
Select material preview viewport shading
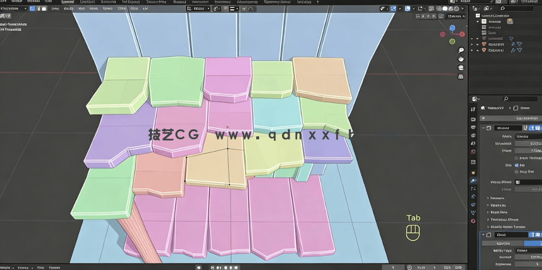click(451, 8)
